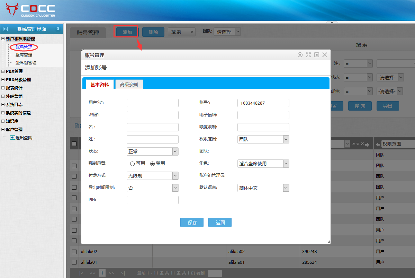Click the 用户名 input field

(x=152, y=103)
